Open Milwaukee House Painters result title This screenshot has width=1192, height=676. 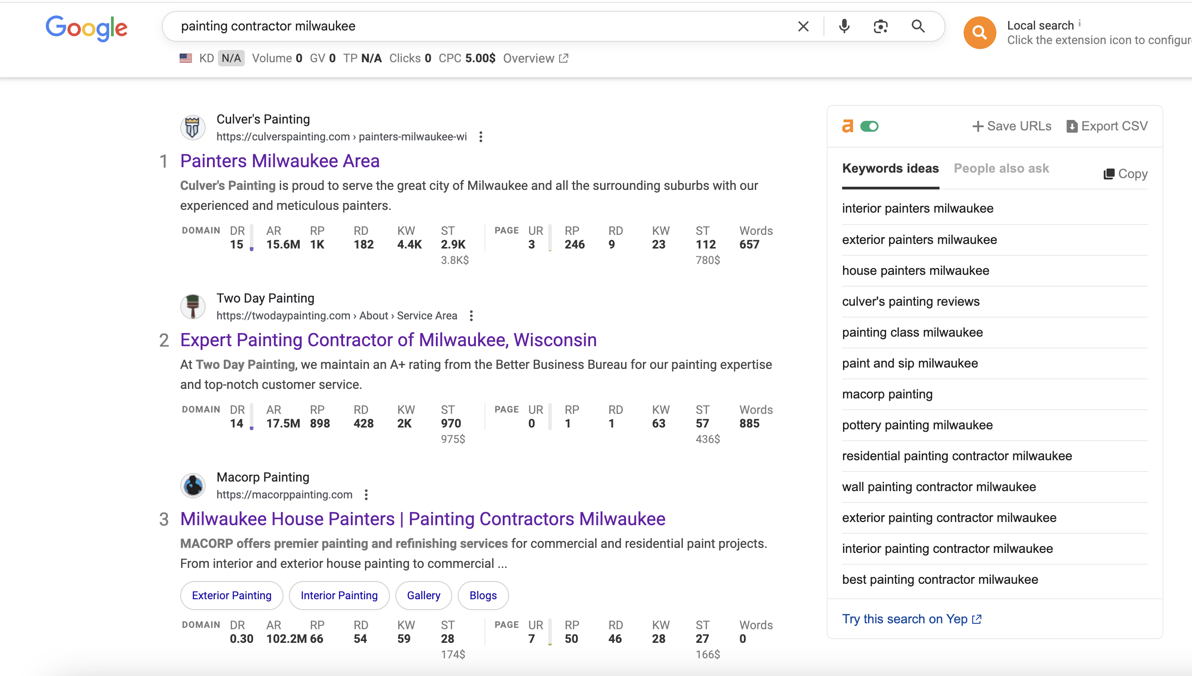coord(423,519)
